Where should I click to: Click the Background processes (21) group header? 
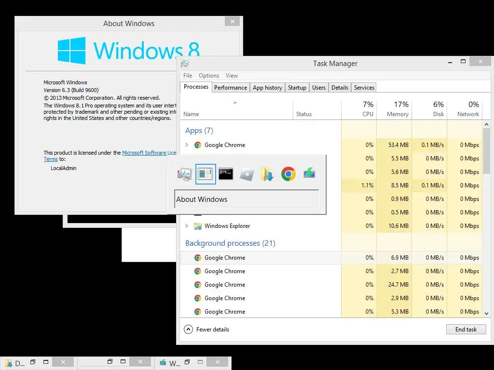(x=230, y=243)
